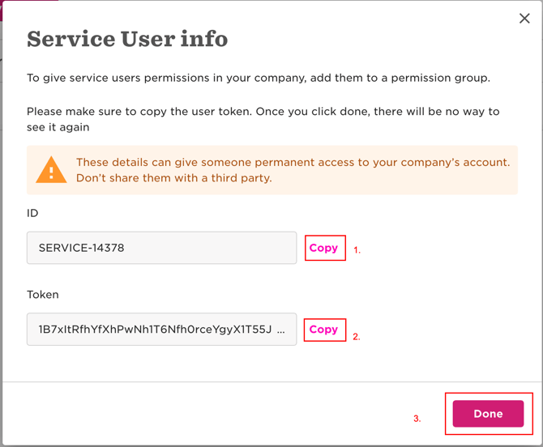Click the orange warning triangle icon
543x447 pixels.
51,170
